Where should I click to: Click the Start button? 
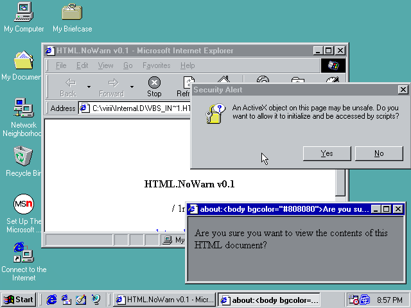(x=19, y=300)
